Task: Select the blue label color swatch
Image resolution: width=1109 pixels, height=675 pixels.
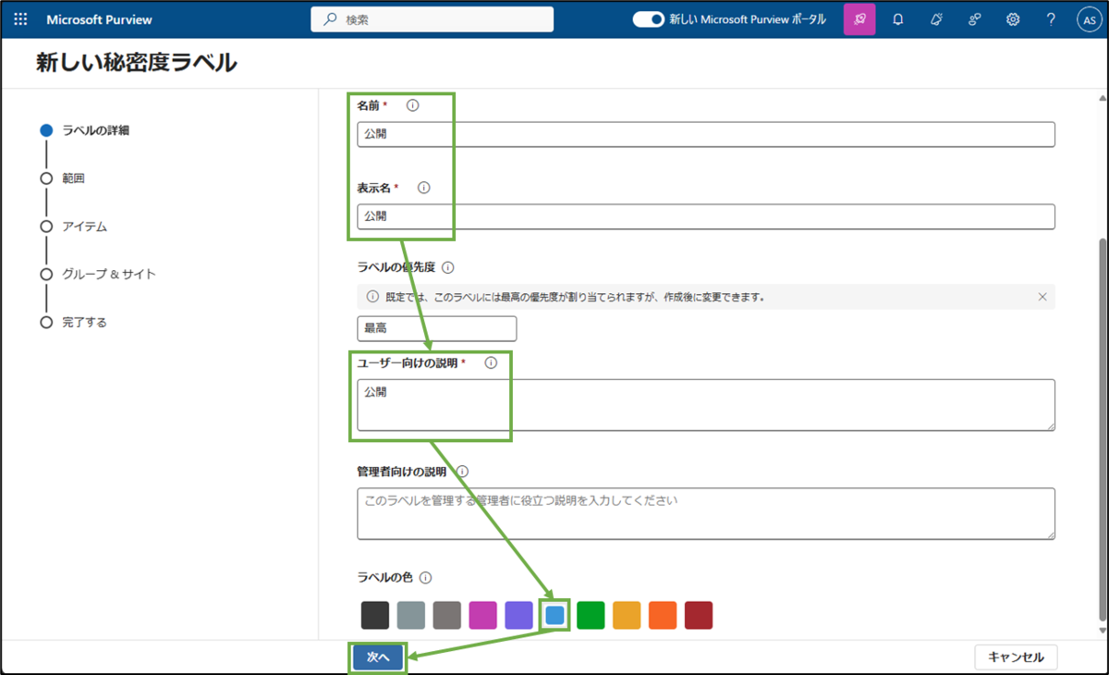Action: point(555,615)
